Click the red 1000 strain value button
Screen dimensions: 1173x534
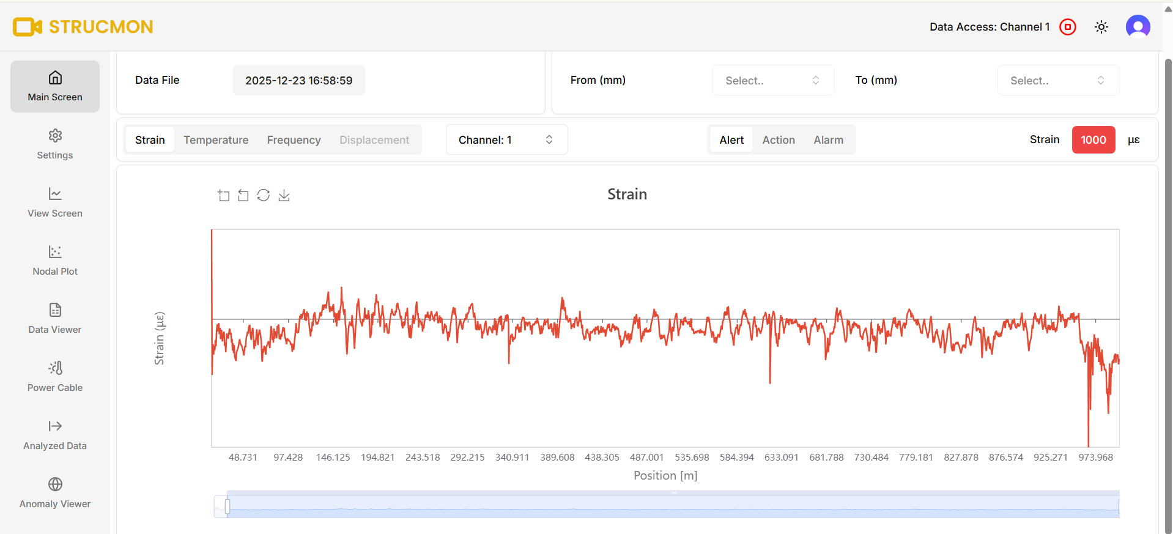tap(1093, 139)
